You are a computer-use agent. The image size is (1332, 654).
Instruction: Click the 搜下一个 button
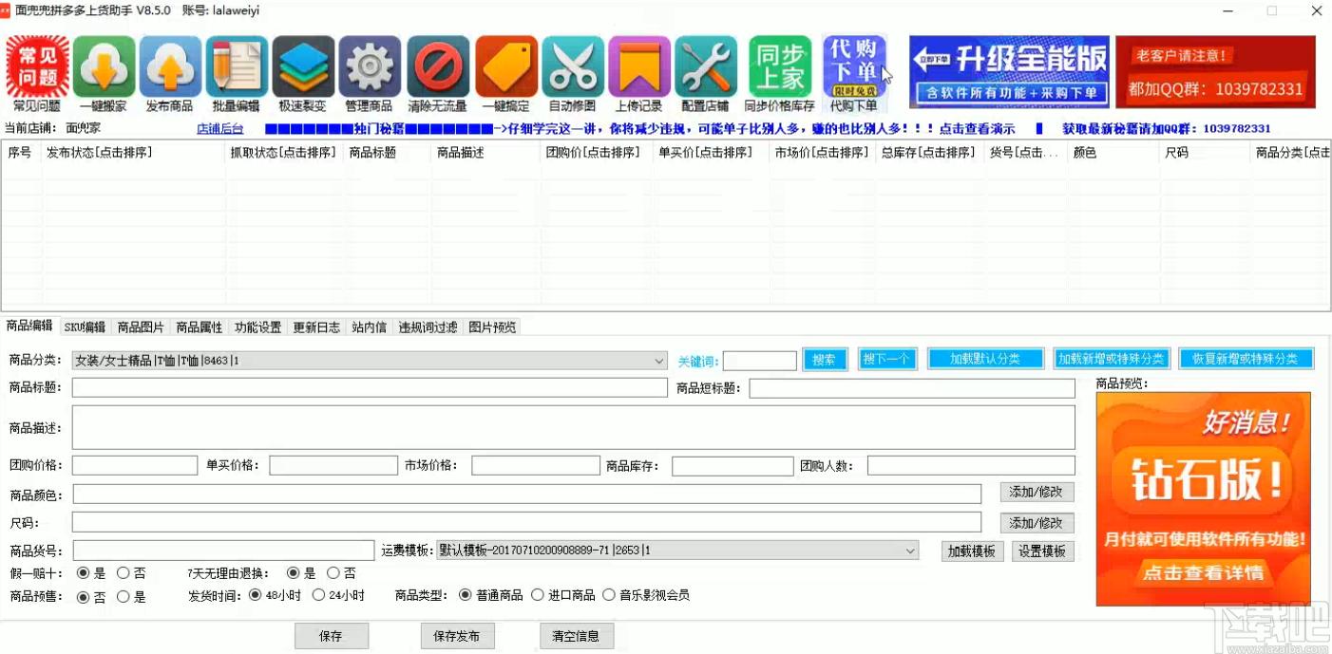(x=887, y=359)
